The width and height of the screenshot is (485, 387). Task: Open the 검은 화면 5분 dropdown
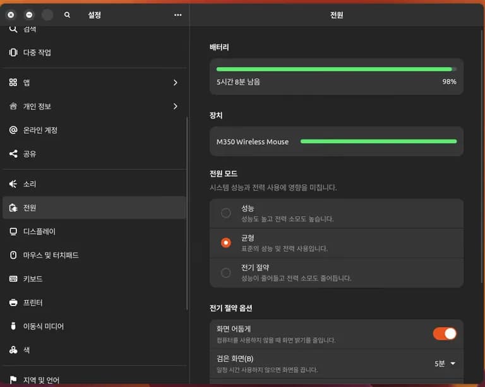pos(445,364)
